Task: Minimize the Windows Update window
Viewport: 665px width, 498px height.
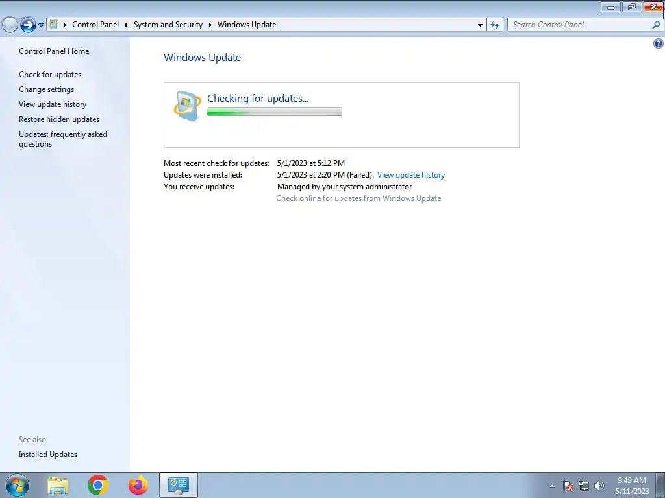Action: click(610, 6)
